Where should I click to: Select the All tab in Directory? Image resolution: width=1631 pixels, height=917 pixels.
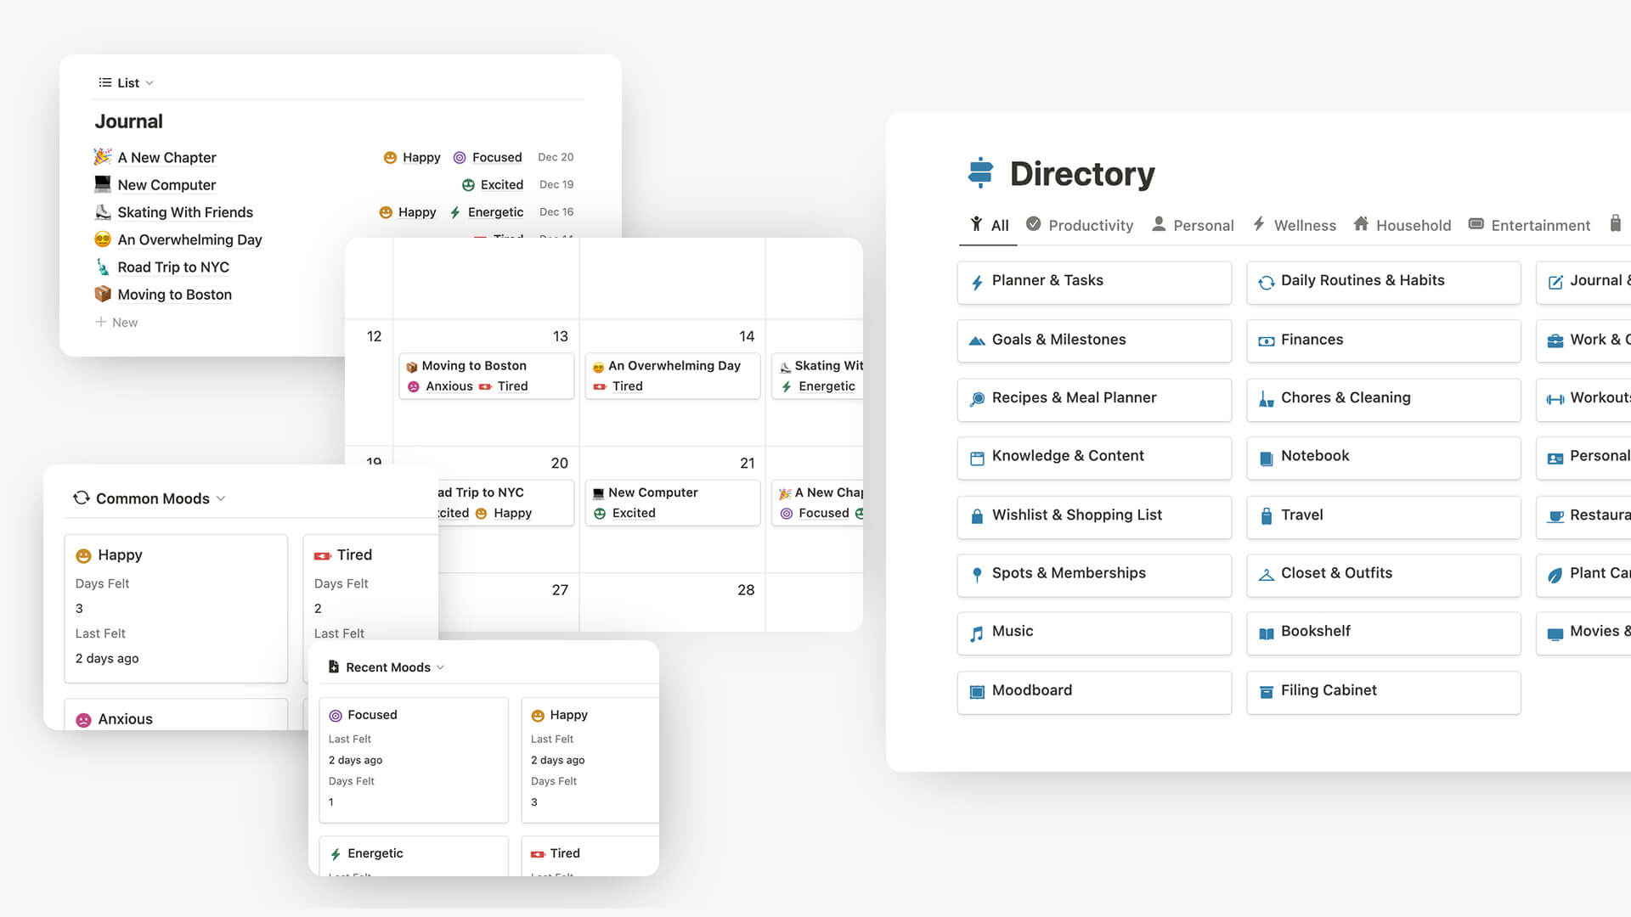[989, 225]
